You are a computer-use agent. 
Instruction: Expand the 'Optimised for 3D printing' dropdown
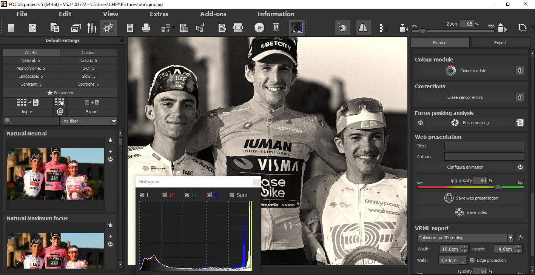[x=510, y=238]
